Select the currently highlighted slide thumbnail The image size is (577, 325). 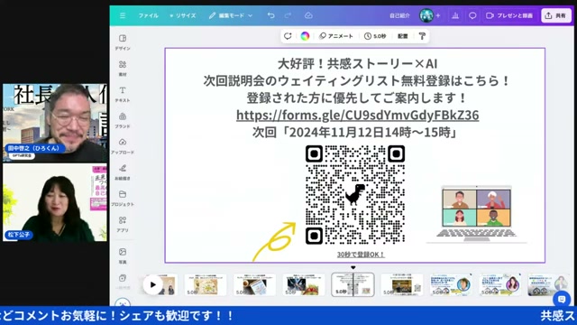coord(353,284)
